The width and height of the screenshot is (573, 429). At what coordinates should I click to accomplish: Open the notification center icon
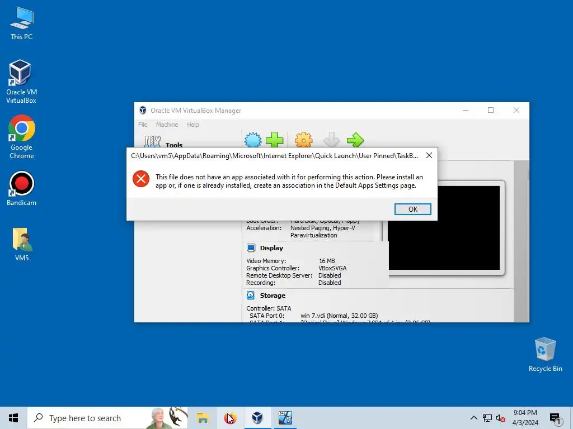pos(556,419)
